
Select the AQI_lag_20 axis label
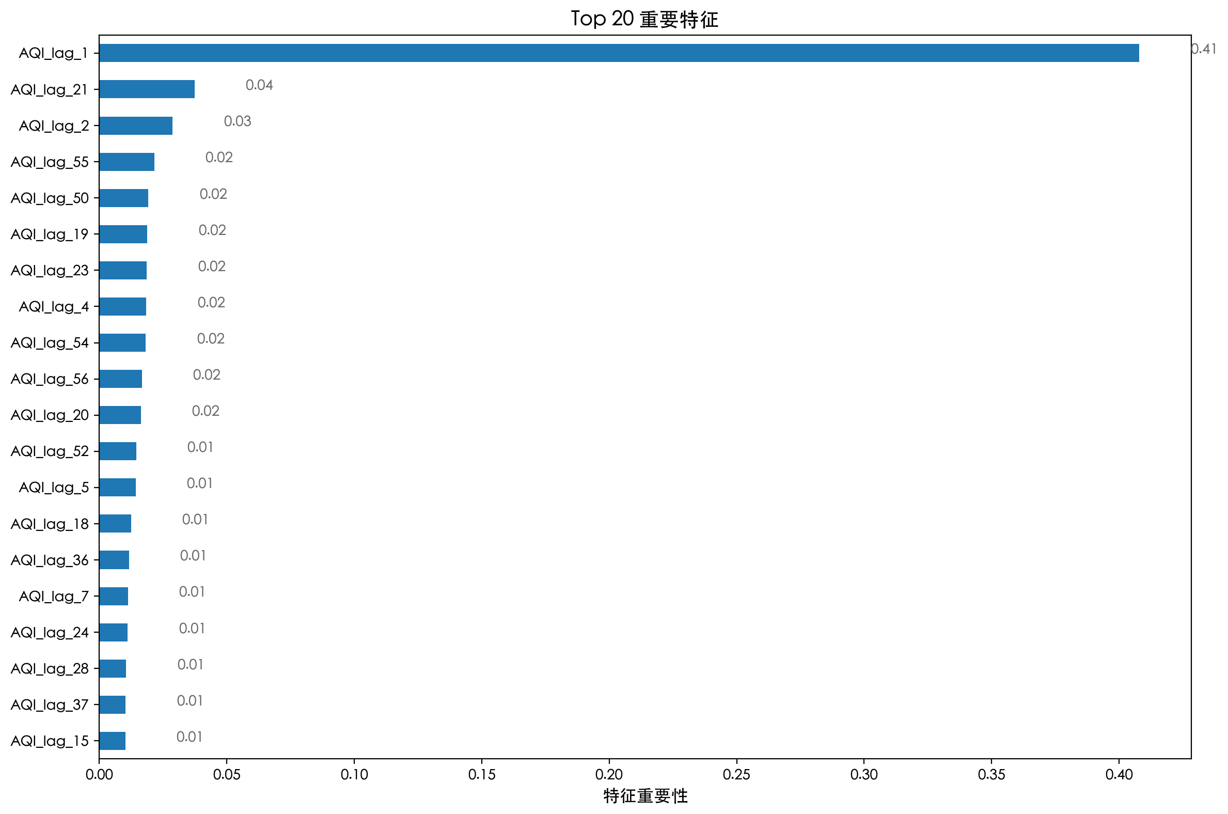tap(49, 415)
